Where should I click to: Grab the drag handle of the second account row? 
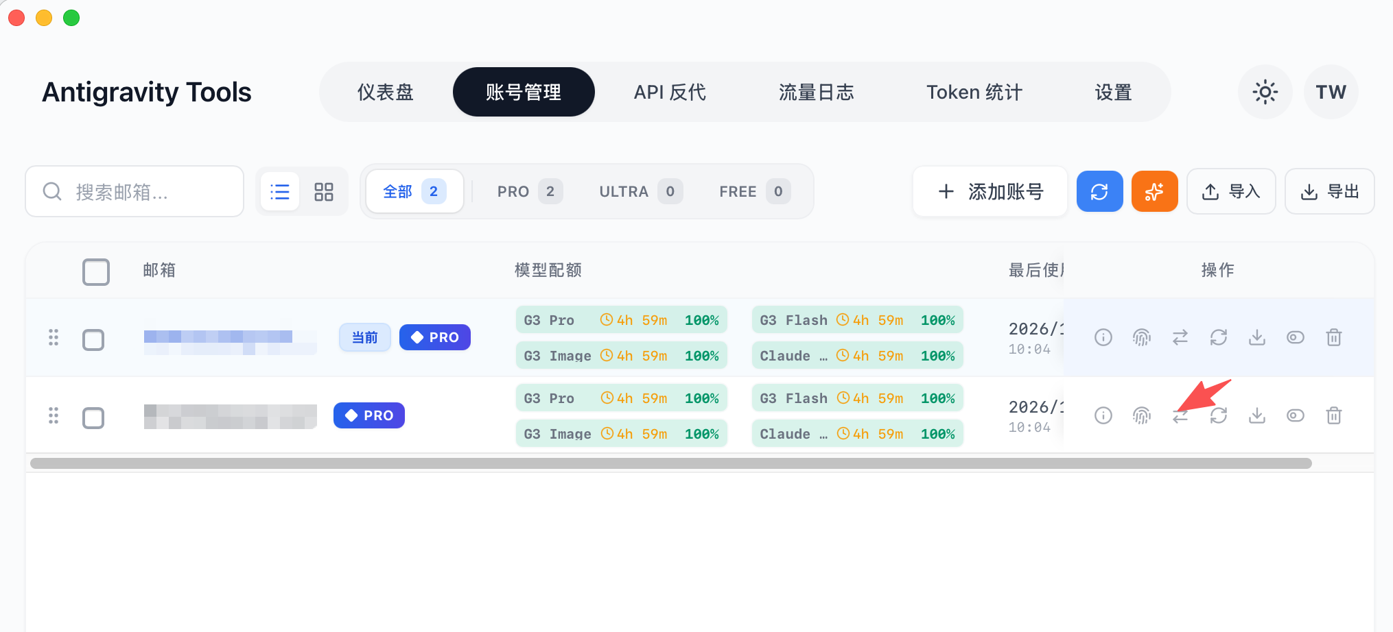coord(54,415)
